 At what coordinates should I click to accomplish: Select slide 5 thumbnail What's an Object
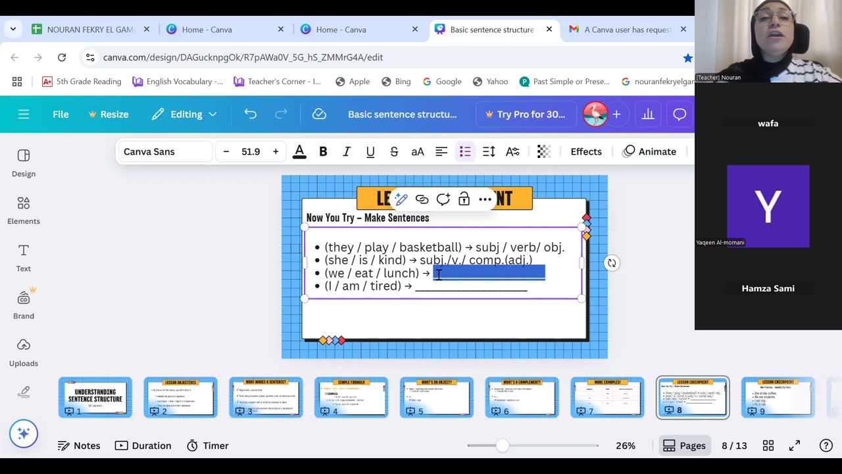[x=437, y=398]
